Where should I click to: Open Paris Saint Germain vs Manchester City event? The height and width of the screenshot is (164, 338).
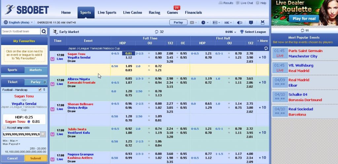click(x=304, y=53)
